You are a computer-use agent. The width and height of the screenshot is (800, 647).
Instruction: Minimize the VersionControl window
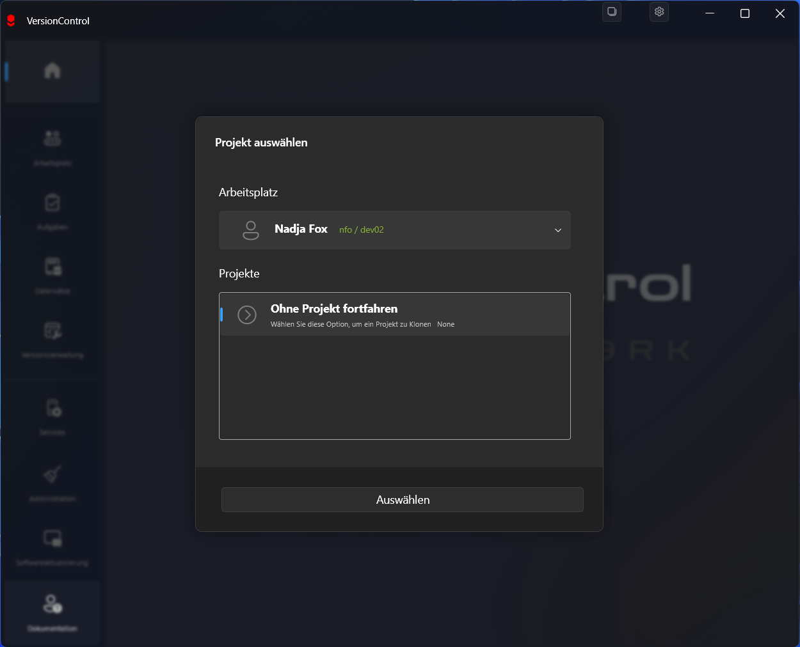pos(710,13)
